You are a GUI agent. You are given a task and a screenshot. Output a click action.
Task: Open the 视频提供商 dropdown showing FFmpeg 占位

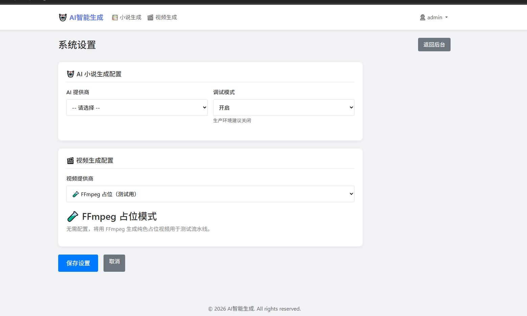210,194
